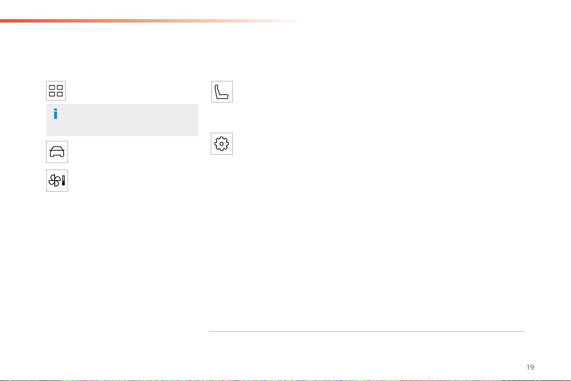The width and height of the screenshot is (571, 381).
Task: Click the page number 19
Action: coord(530,367)
